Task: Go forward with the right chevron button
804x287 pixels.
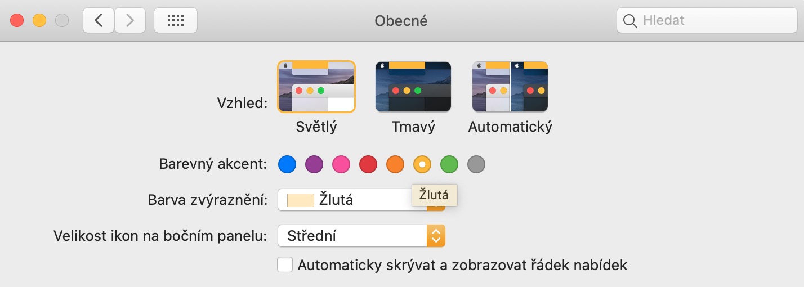Action: tap(130, 21)
